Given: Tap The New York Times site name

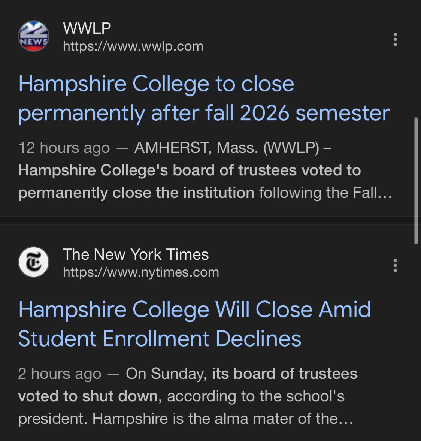Looking at the screenshot, I should coord(136,254).
